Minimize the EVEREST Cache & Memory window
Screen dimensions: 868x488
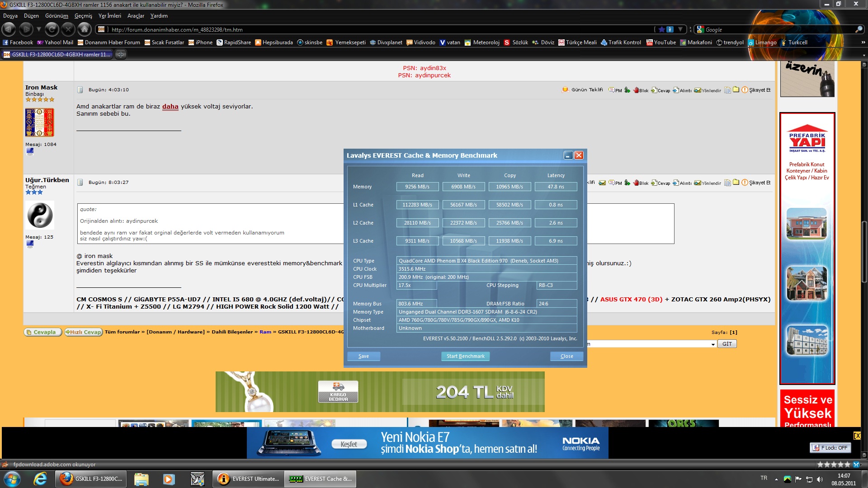tap(568, 155)
